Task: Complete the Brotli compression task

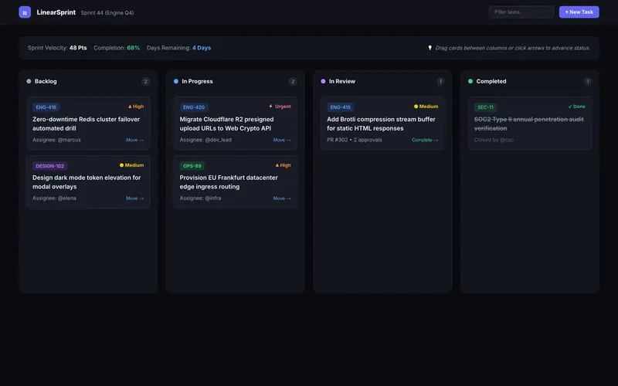Action: click(425, 141)
